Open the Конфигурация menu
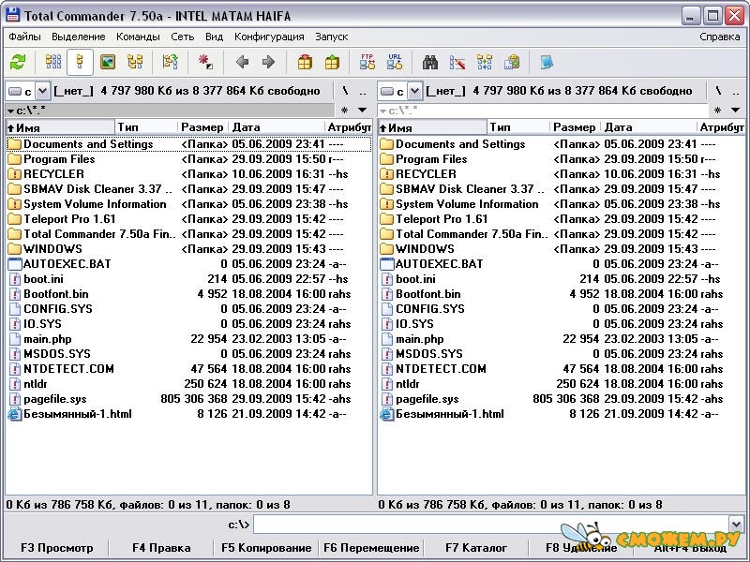 click(269, 37)
